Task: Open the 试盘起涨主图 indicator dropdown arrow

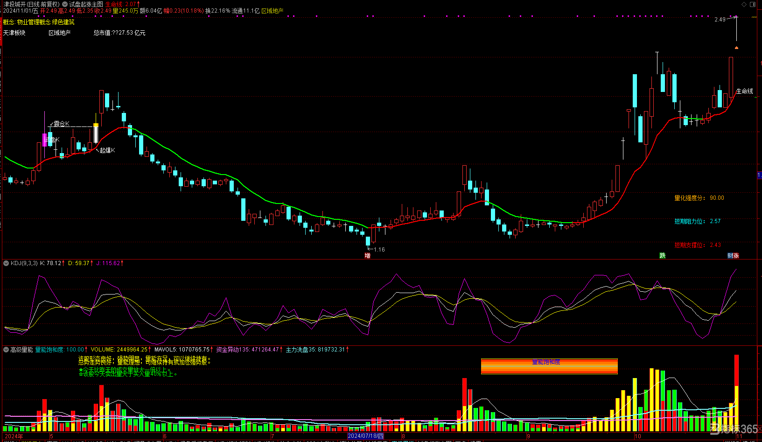Action: pos(65,4)
